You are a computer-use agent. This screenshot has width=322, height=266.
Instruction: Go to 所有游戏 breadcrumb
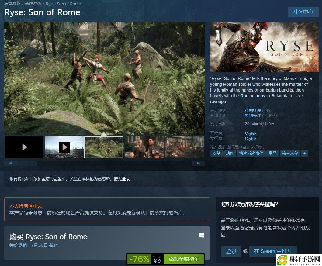[x=12, y=4]
